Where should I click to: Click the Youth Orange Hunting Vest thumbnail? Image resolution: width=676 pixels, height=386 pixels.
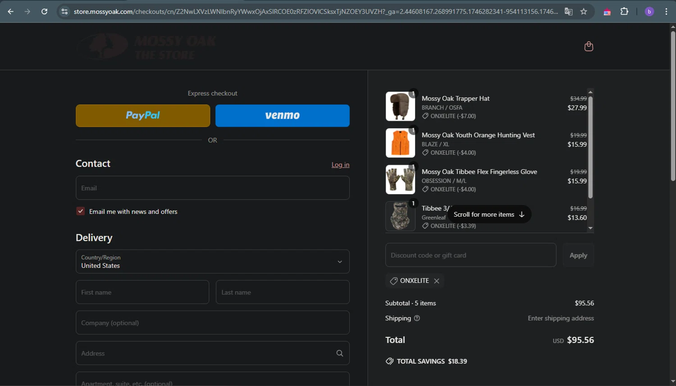tap(400, 143)
